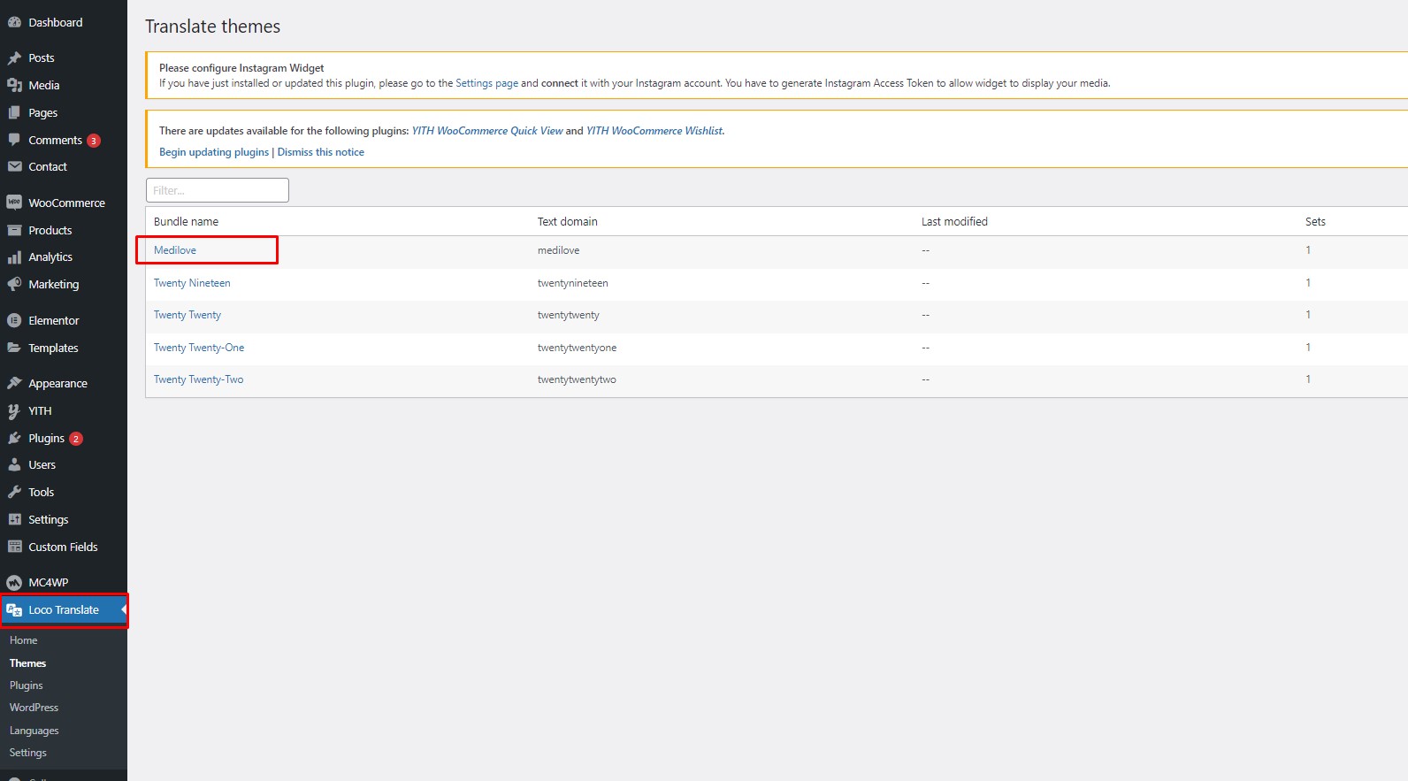Click the Media library icon

14,86
